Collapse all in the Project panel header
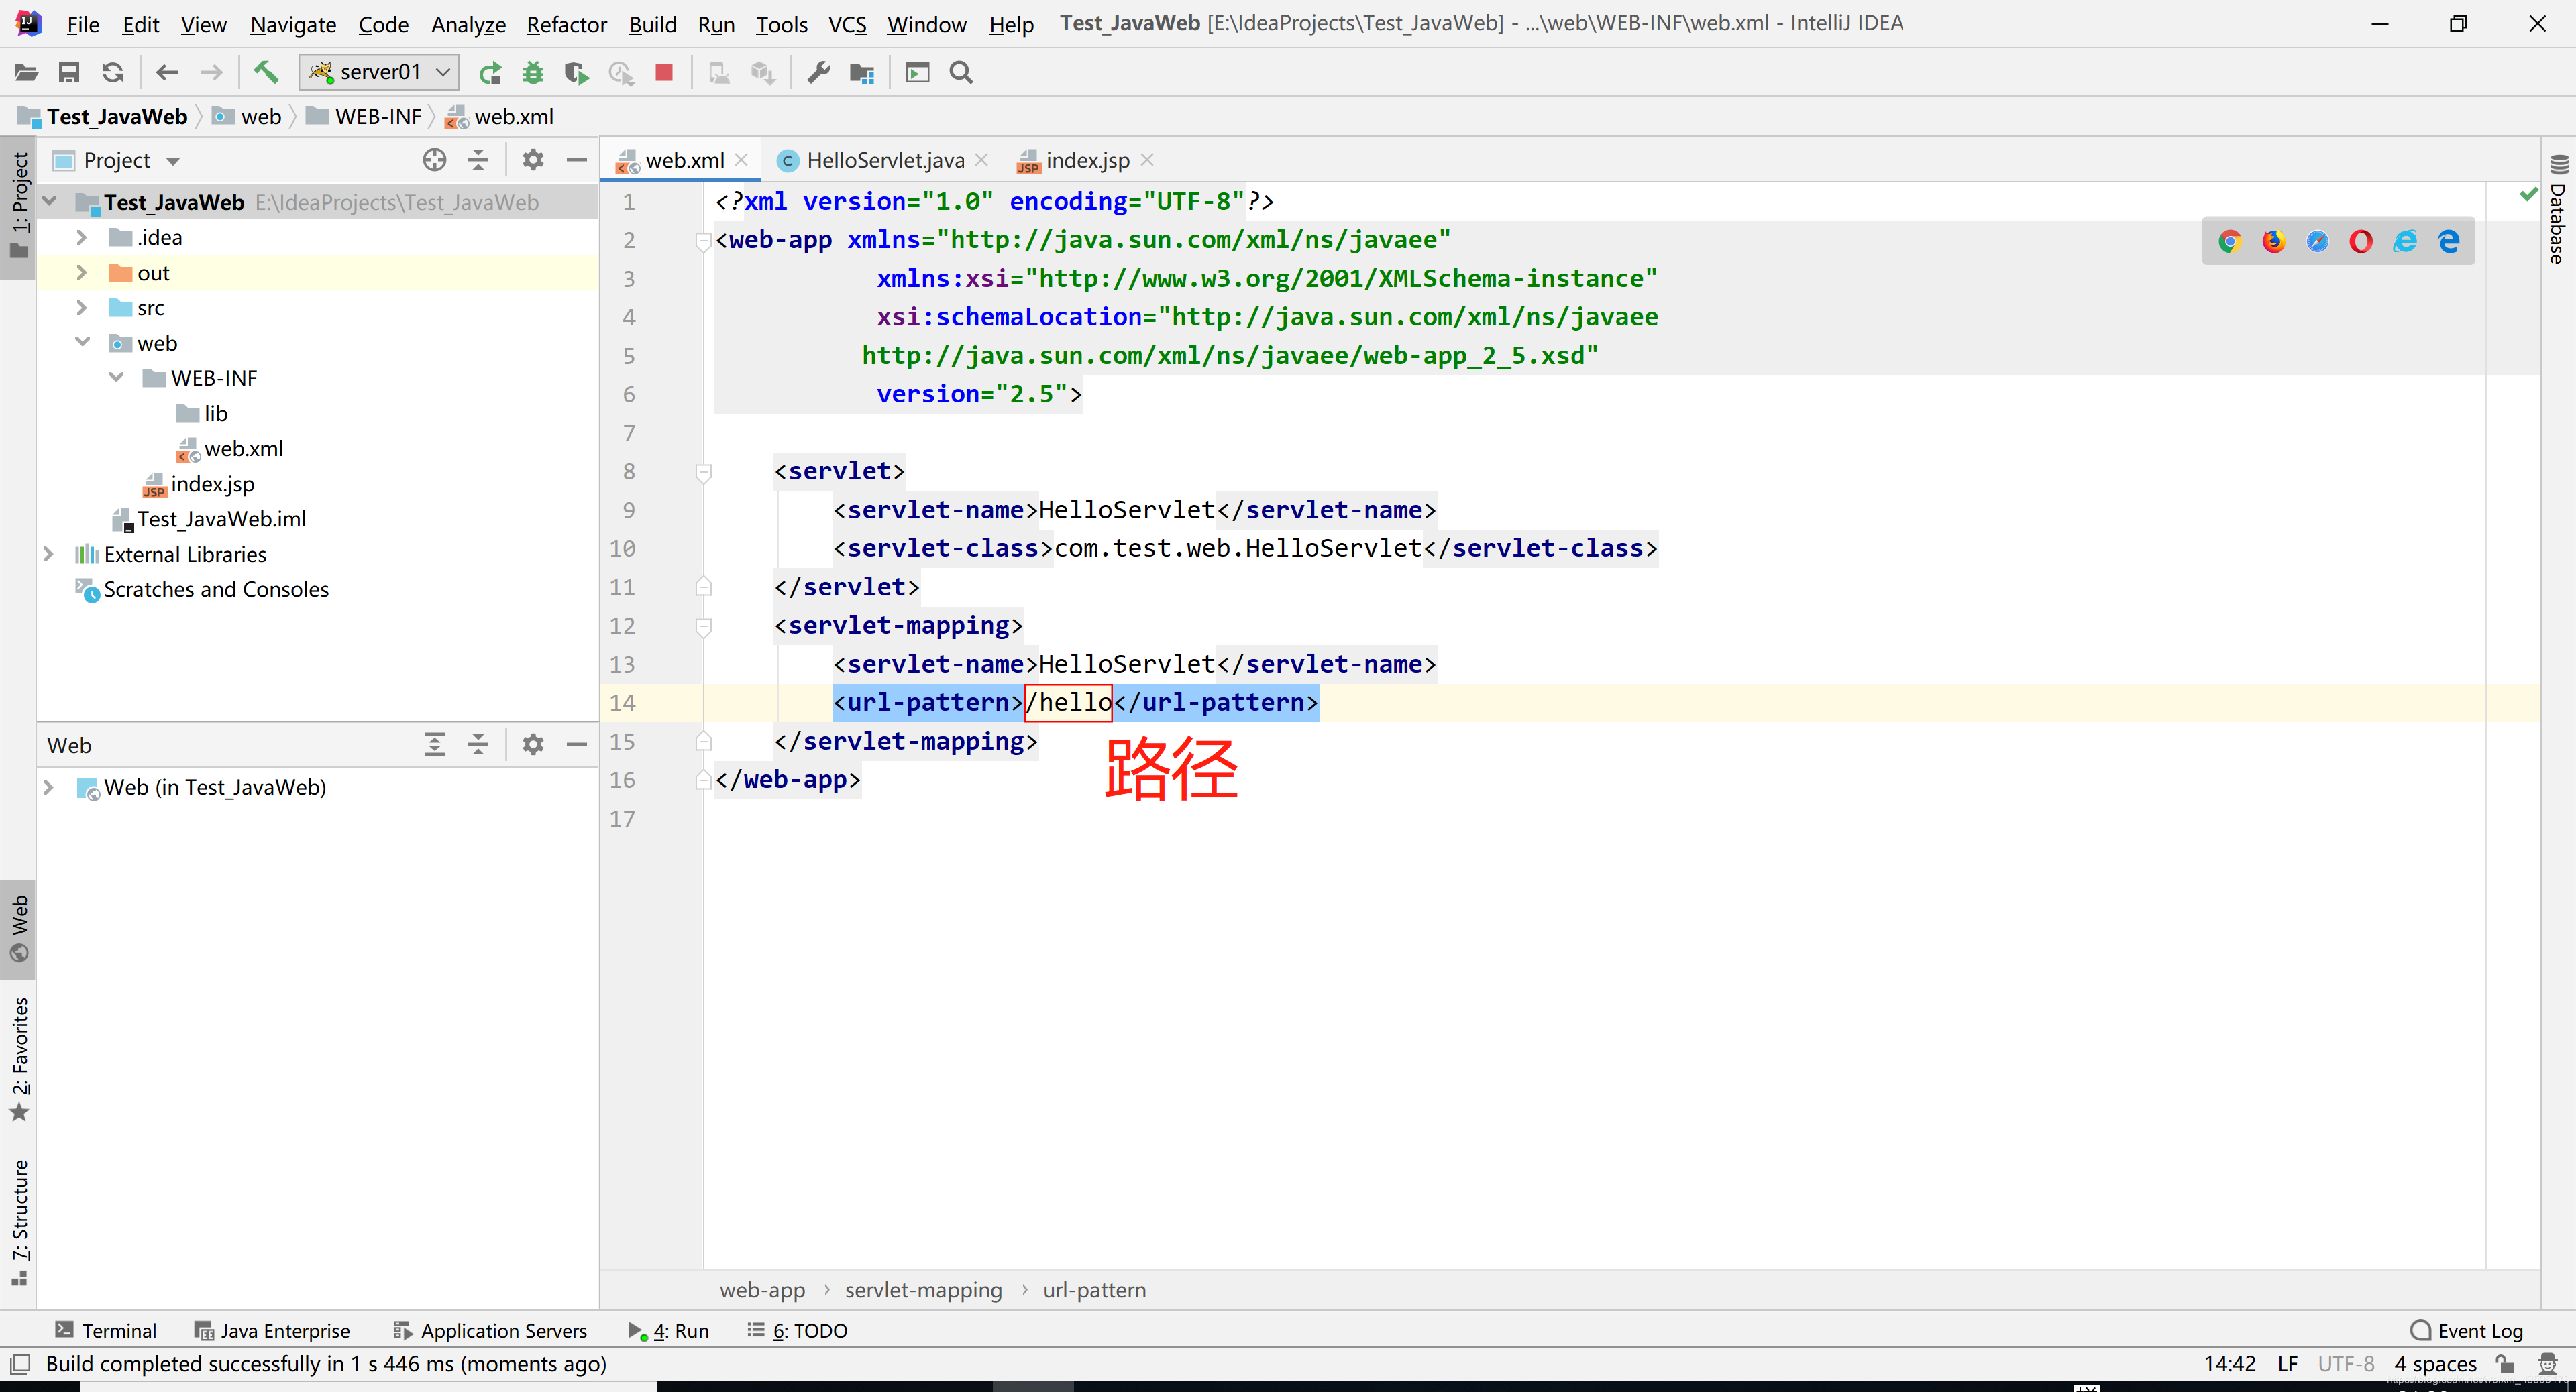 click(x=478, y=160)
